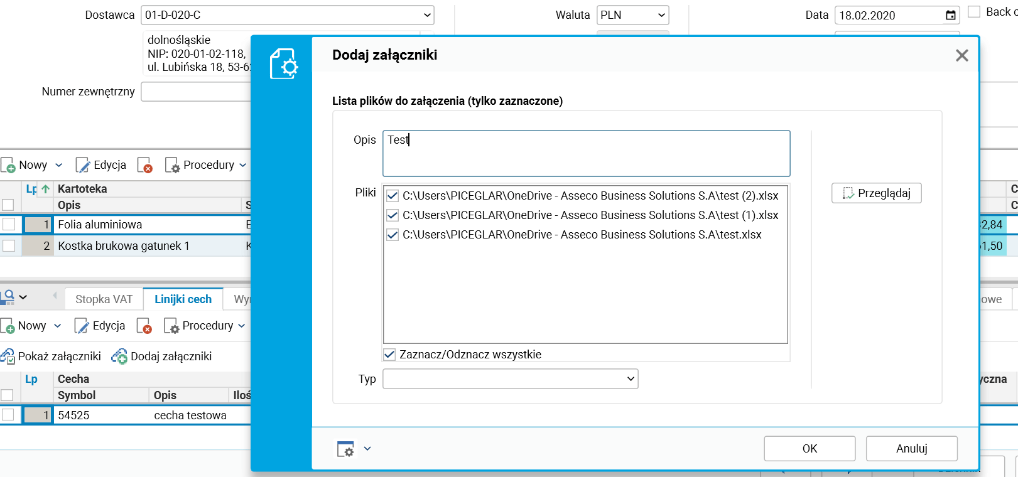Click the Dodaj załączniki icon in the lower toolbar
Screen dimensions: 1018x477
pyautogui.click(x=119, y=356)
